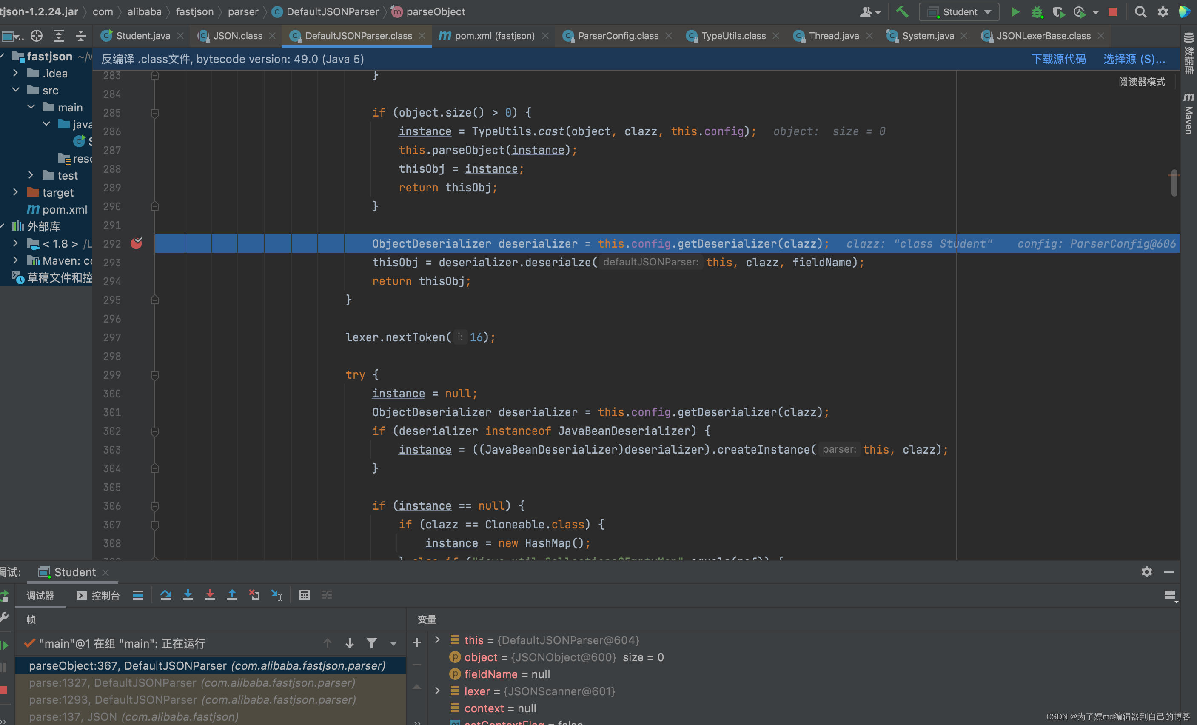Toggle code fold at line 302
Image resolution: width=1197 pixels, height=725 pixels.
(x=154, y=431)
